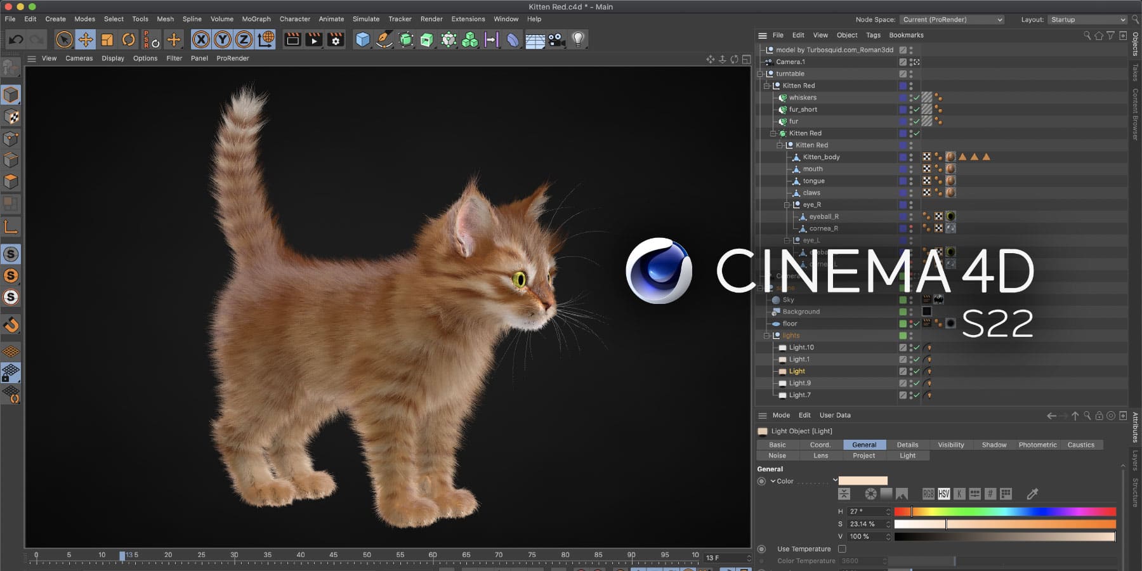Open the Attribute Manager hamburger menu
This screenshot has width=1142, height=571.
point(763,416)
